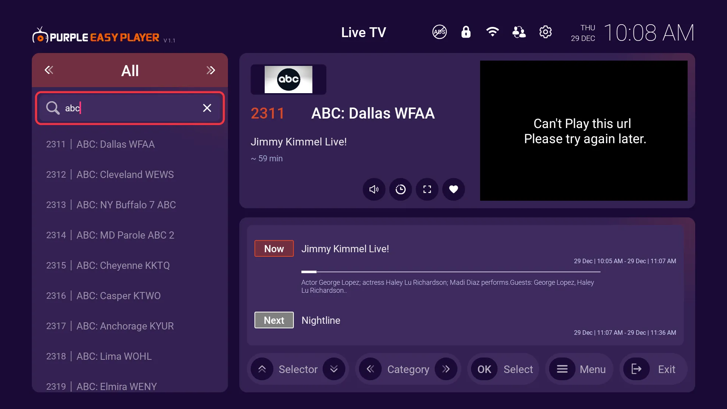727x409 pixels.
Task: Check the Wi-Fi status icon
Action: (492, 32)
